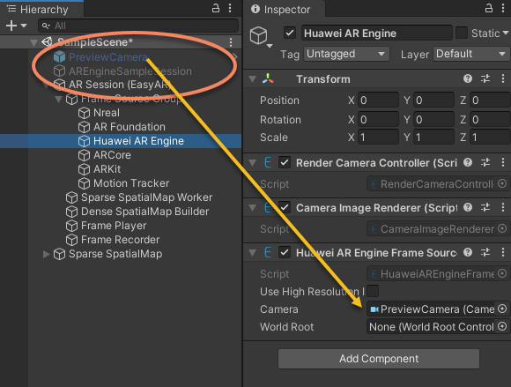Edit the object name field
Screen dimensions: 511x387
[377, 33]
